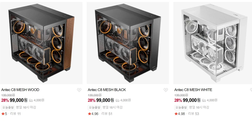Click the delivery truck icon under MESH BLACK
This screenshot has width=252, height=125.
point(118,100)
